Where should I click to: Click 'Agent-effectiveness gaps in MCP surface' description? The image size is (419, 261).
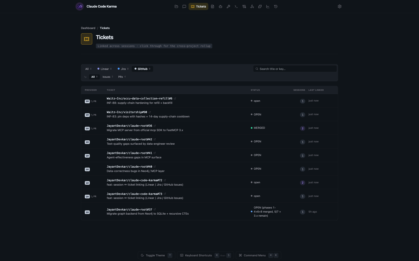pyautogui.click(x=134, y=157)
